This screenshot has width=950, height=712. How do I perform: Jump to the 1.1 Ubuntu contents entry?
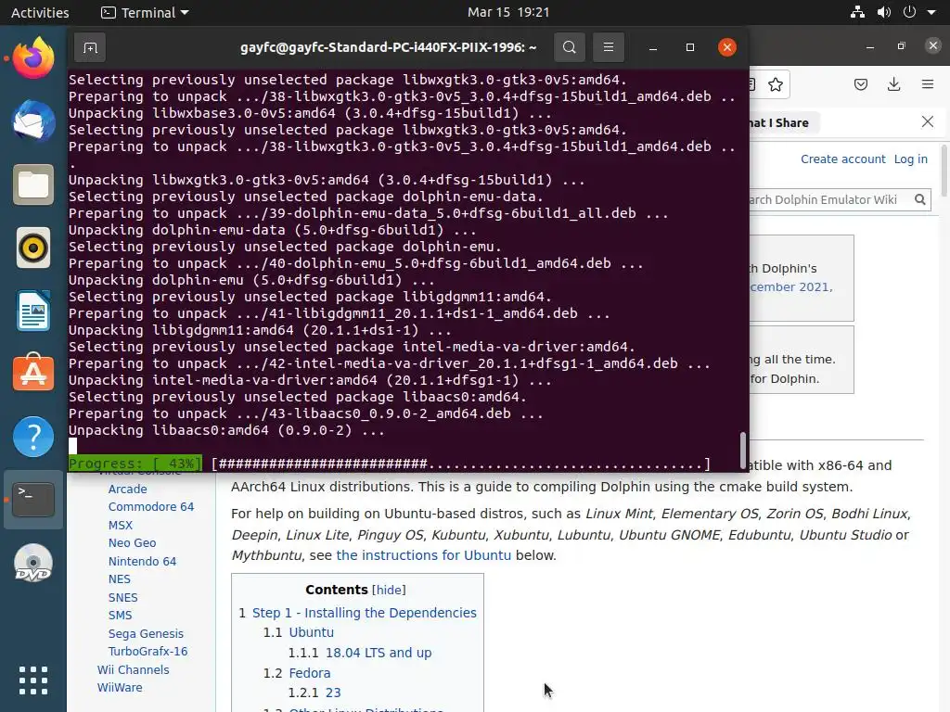click(311, 632)
